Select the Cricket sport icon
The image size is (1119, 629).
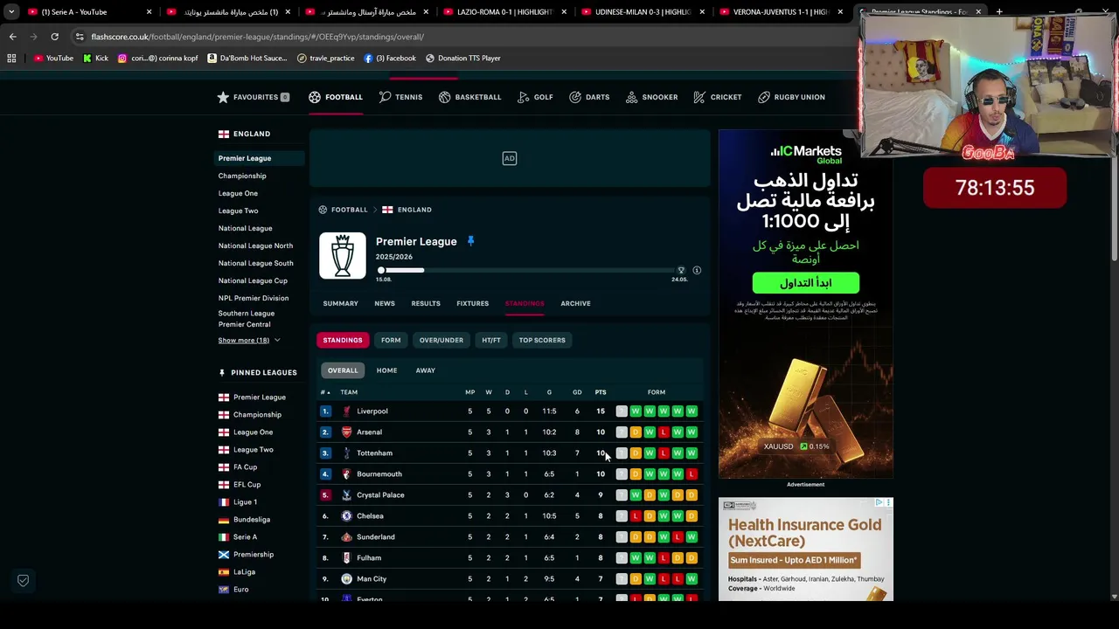click(x=699, y=97)
